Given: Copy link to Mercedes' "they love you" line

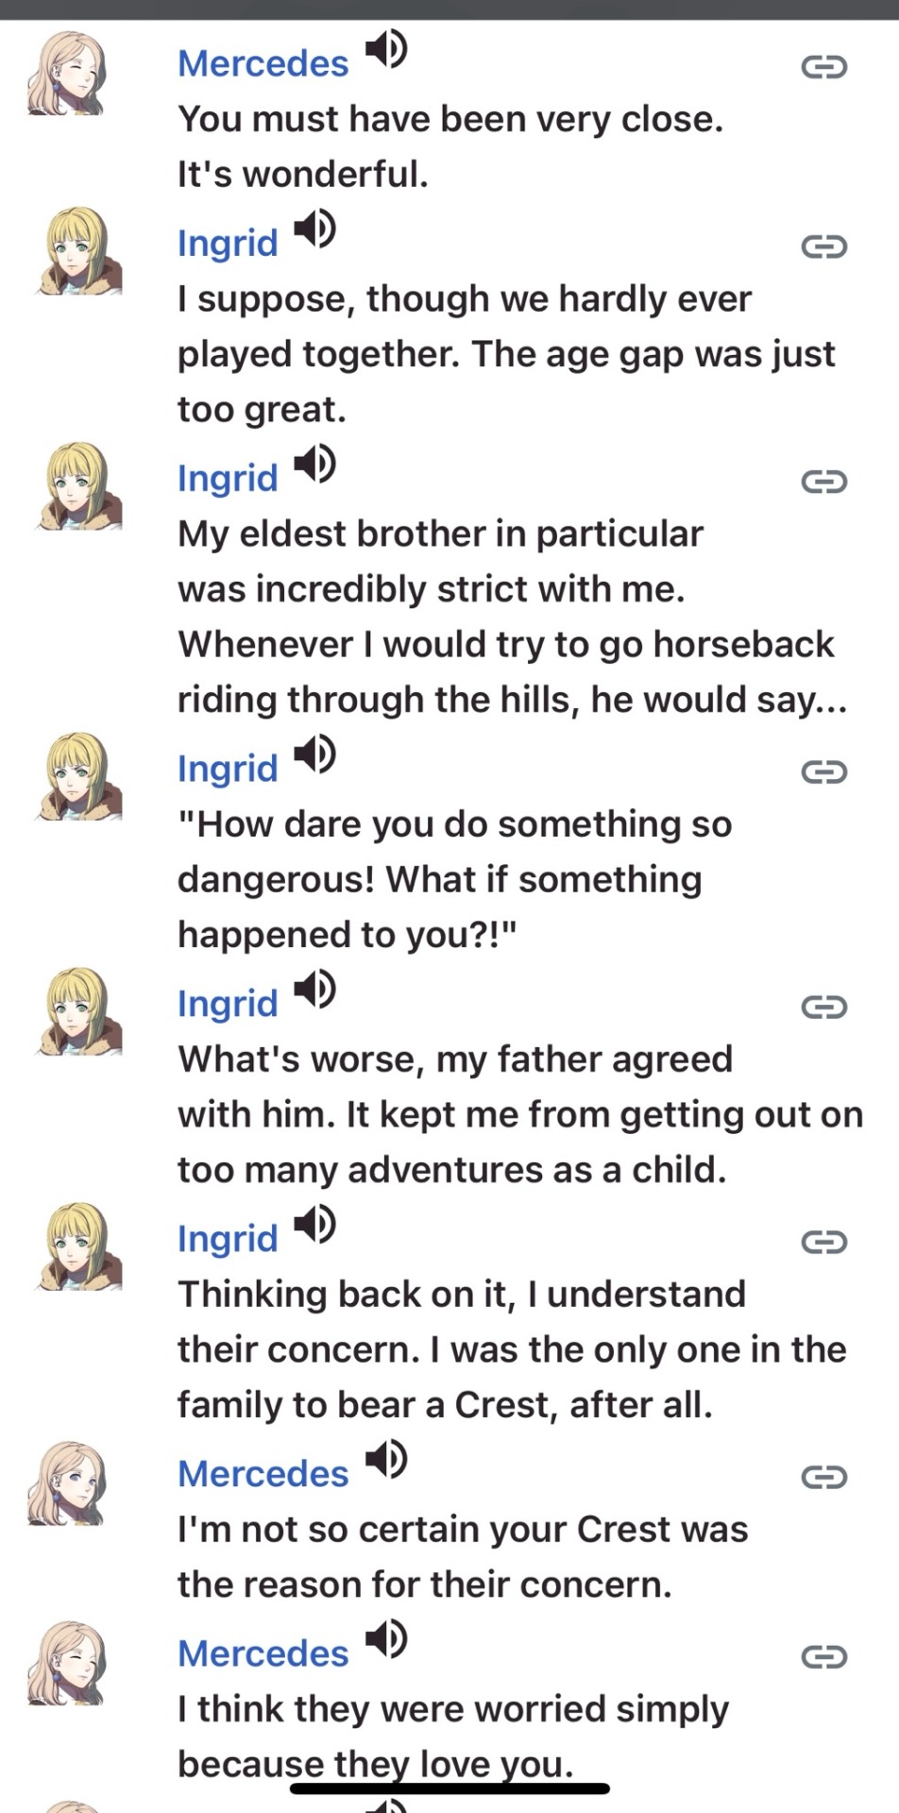Looking at the screenshot, I should tap(823, 1657).
